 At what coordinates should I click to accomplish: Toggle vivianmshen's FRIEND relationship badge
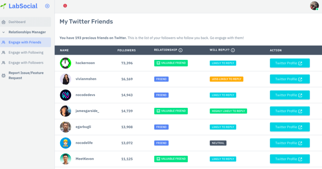click(161, 79)
